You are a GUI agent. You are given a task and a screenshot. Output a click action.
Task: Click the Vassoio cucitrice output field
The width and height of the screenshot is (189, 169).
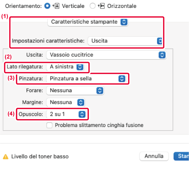[106, 55]
